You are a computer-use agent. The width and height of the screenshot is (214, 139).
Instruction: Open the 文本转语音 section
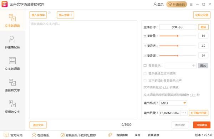pyautogui.click(x=12, y=64)
